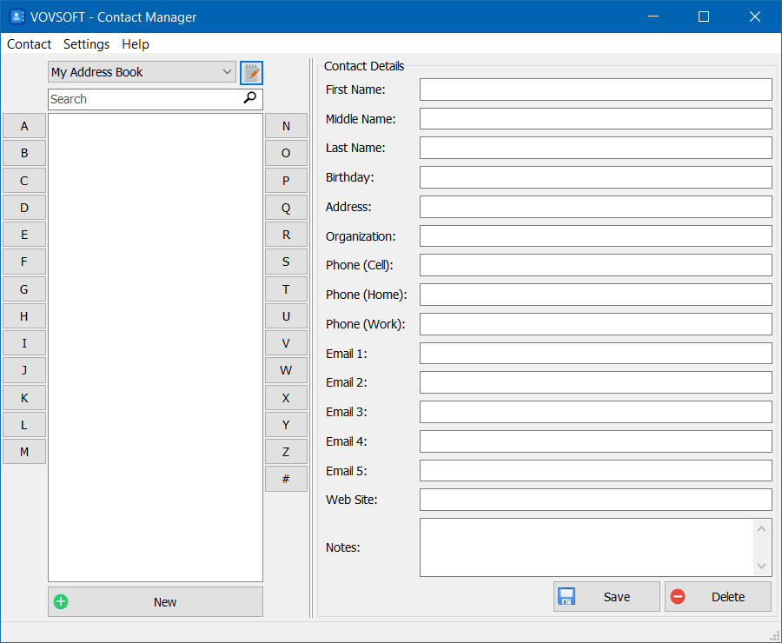782x643 pixels.
Task: Filter contacts by letter E
Action: click(x=24, y=235)
